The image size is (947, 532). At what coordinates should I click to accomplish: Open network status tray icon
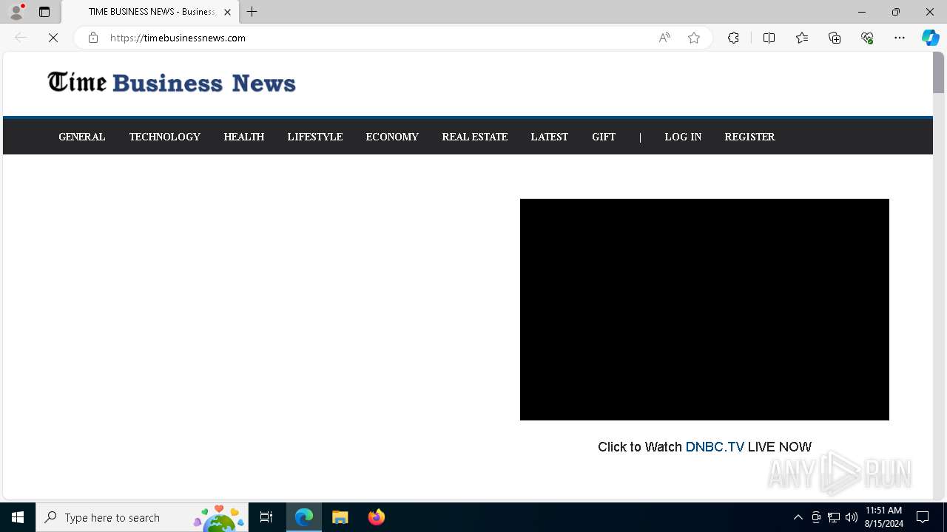(834, 517)
